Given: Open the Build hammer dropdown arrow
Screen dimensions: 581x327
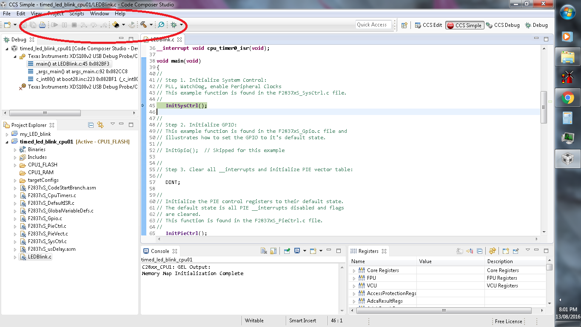Looking at the screenshot, I should click(x=151, y=25).
